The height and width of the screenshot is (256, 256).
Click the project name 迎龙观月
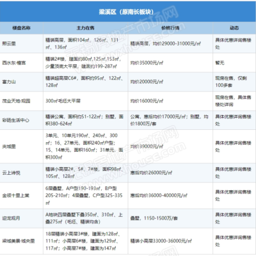tap(12, 218)
